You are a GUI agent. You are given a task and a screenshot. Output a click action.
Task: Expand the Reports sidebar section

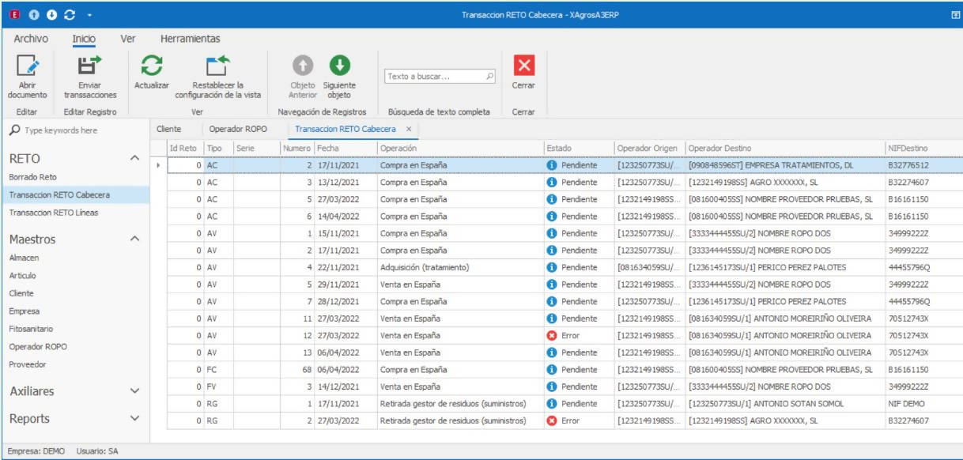pyautogui.click(x=134, y=417)
